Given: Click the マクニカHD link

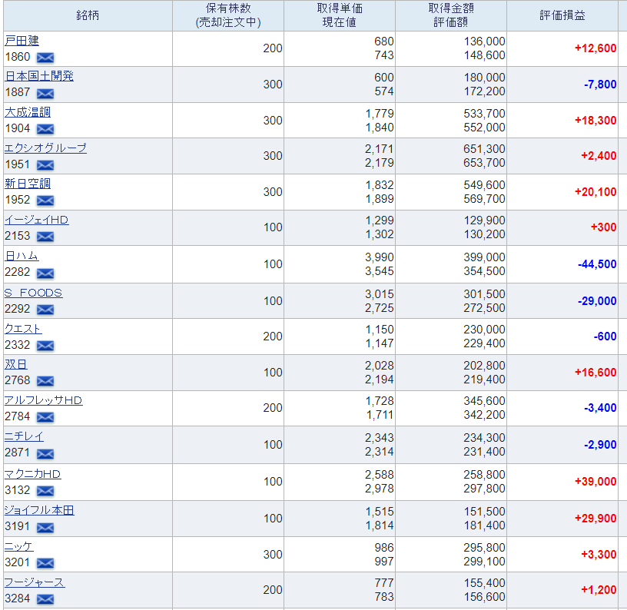Looking at the screenshot, I should click(x=33, y=474).
